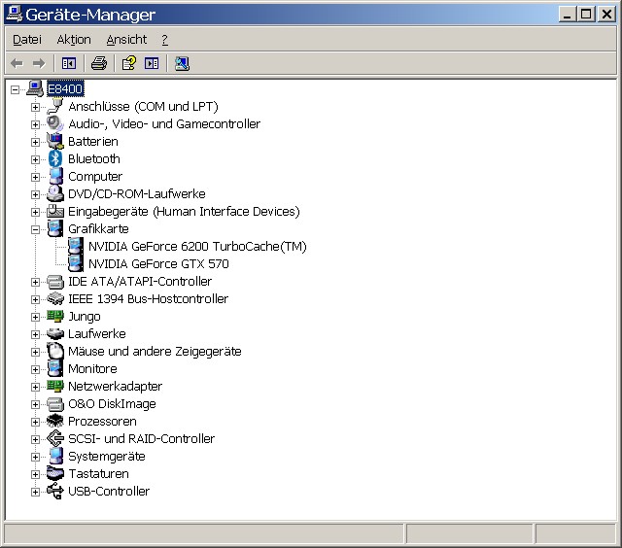Image resolution: width=622 pixels, height=548 pixels.
Task: Click the SCSI- und RAID-Controller icon
Action: pos(55,438)
